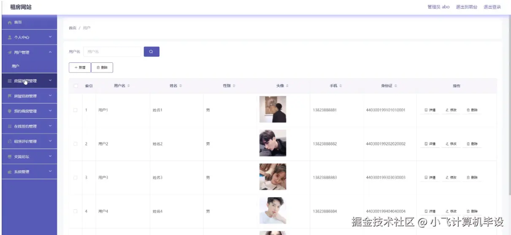Expand 房屋类型管理 with its chevron

(50, 80)
